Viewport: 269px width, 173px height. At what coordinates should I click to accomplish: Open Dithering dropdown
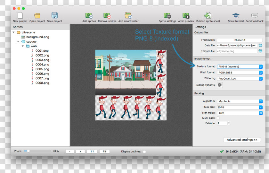click(240, 79)
